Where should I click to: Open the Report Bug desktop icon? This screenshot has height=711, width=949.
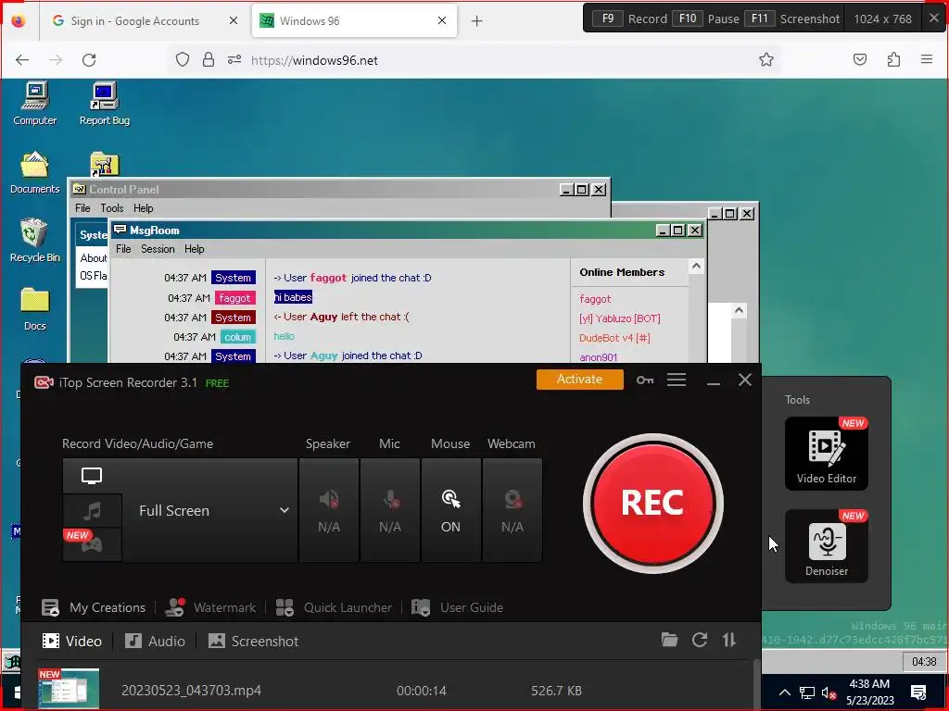[104, 104]
